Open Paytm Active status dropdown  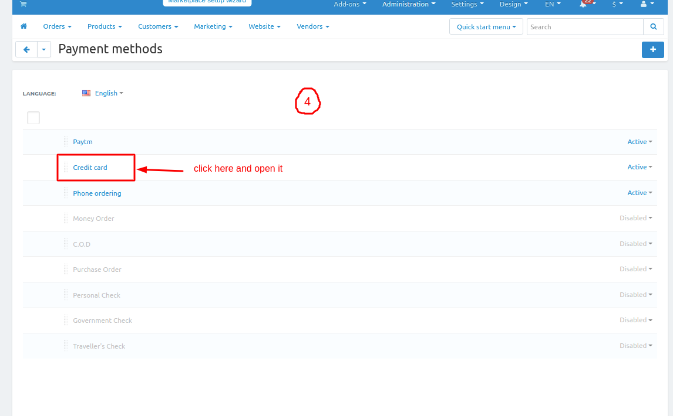pyautogui.click(x=640, y=142)
